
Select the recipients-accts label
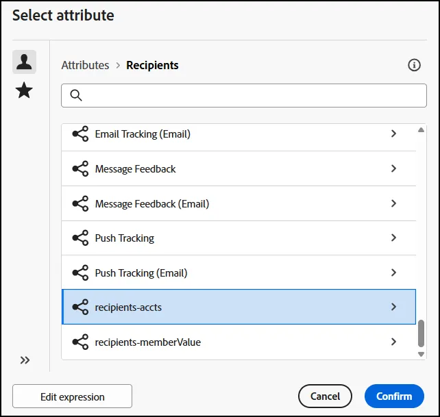[128, 307]
